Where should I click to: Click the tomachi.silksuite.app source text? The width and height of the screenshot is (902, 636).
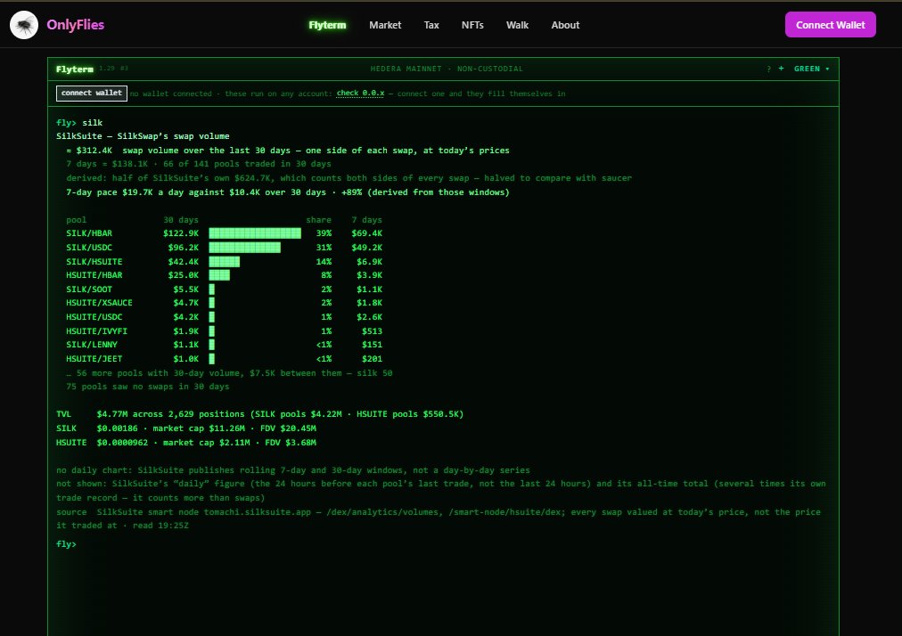pos(257,512)
